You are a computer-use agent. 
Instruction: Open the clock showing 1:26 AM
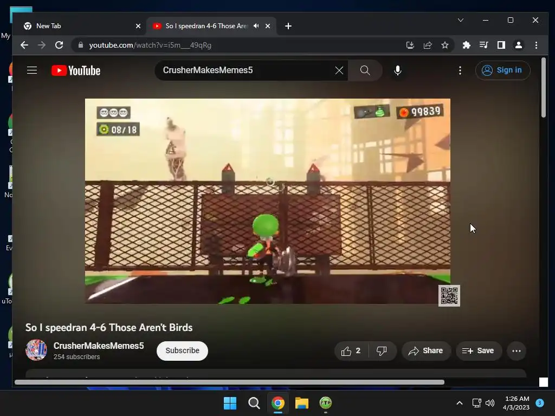coord(517,403)
